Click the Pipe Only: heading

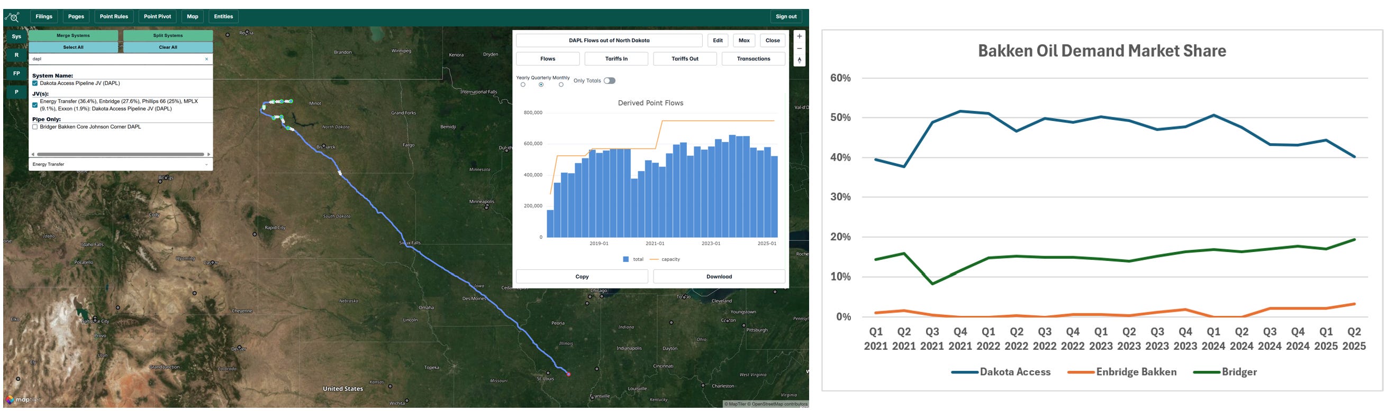pyautogui.click(x=47, y=119)
